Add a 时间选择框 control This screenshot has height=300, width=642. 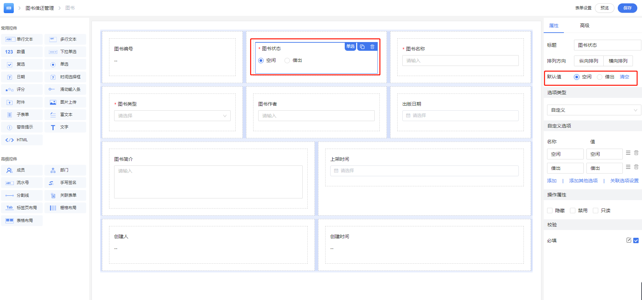[65, 77]
